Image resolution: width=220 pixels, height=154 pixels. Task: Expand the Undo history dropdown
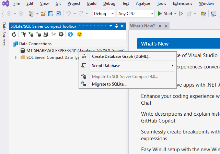tap(74, 14)
